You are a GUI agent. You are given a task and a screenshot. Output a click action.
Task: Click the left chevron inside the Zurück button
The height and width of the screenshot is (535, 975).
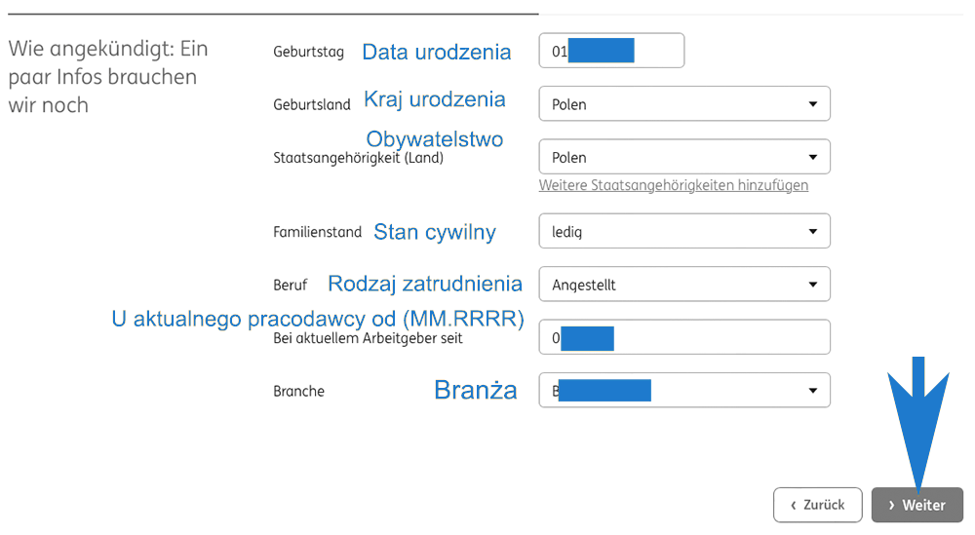pyautogui.click(x=793, y=505)
